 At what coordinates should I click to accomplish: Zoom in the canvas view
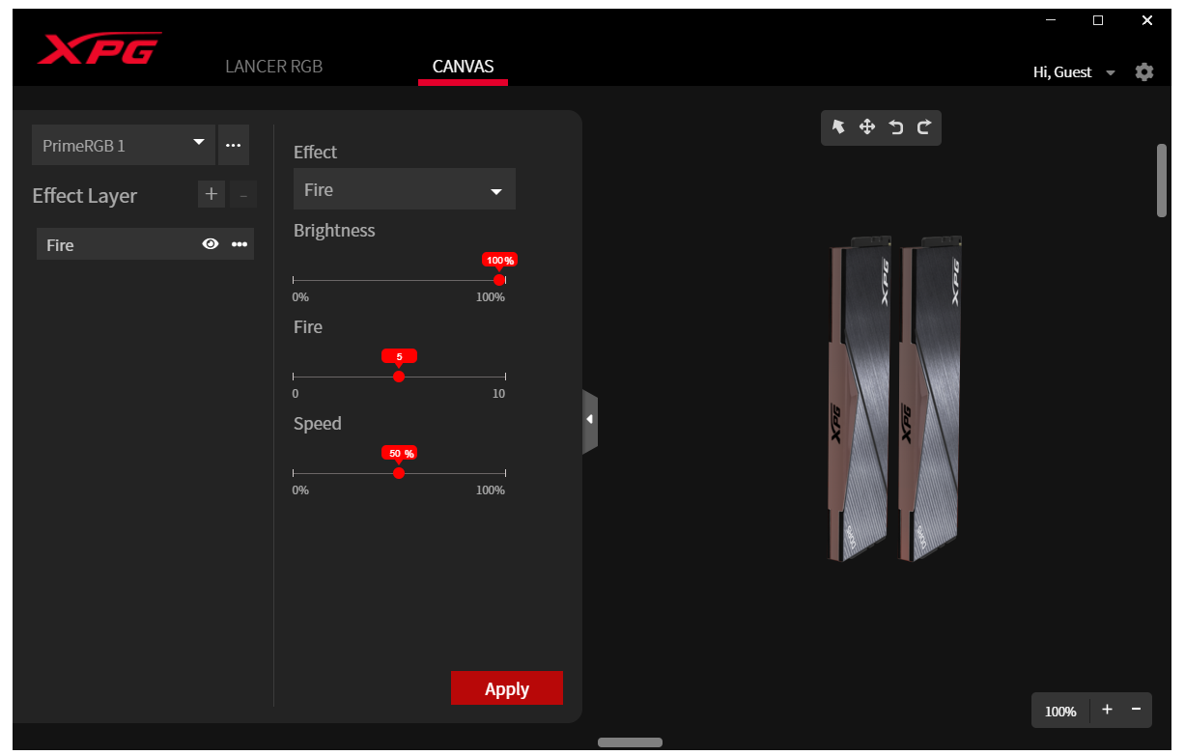(1107, 710)
